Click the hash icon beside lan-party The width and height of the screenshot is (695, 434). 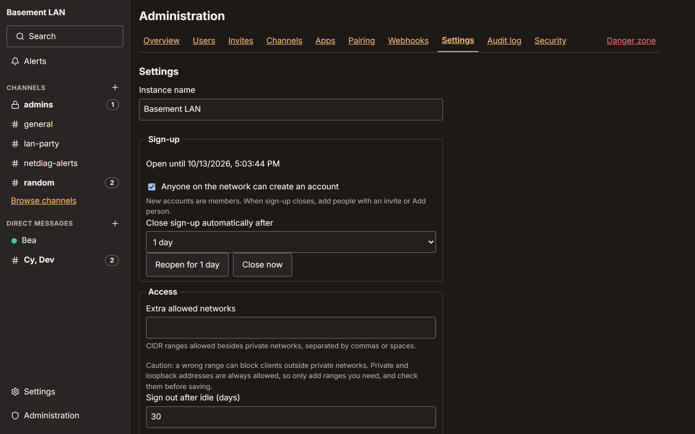[x=15, y=144]
